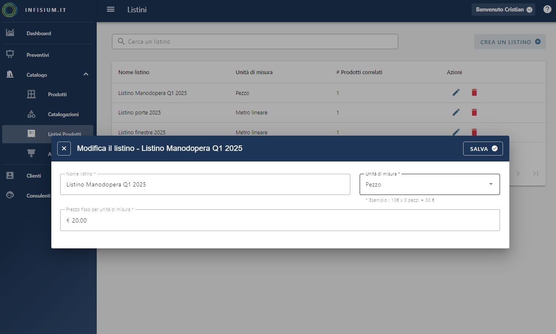Click the Dashboard chart icon in sidebar
556x334 pixels.
[x=10, y=33]
